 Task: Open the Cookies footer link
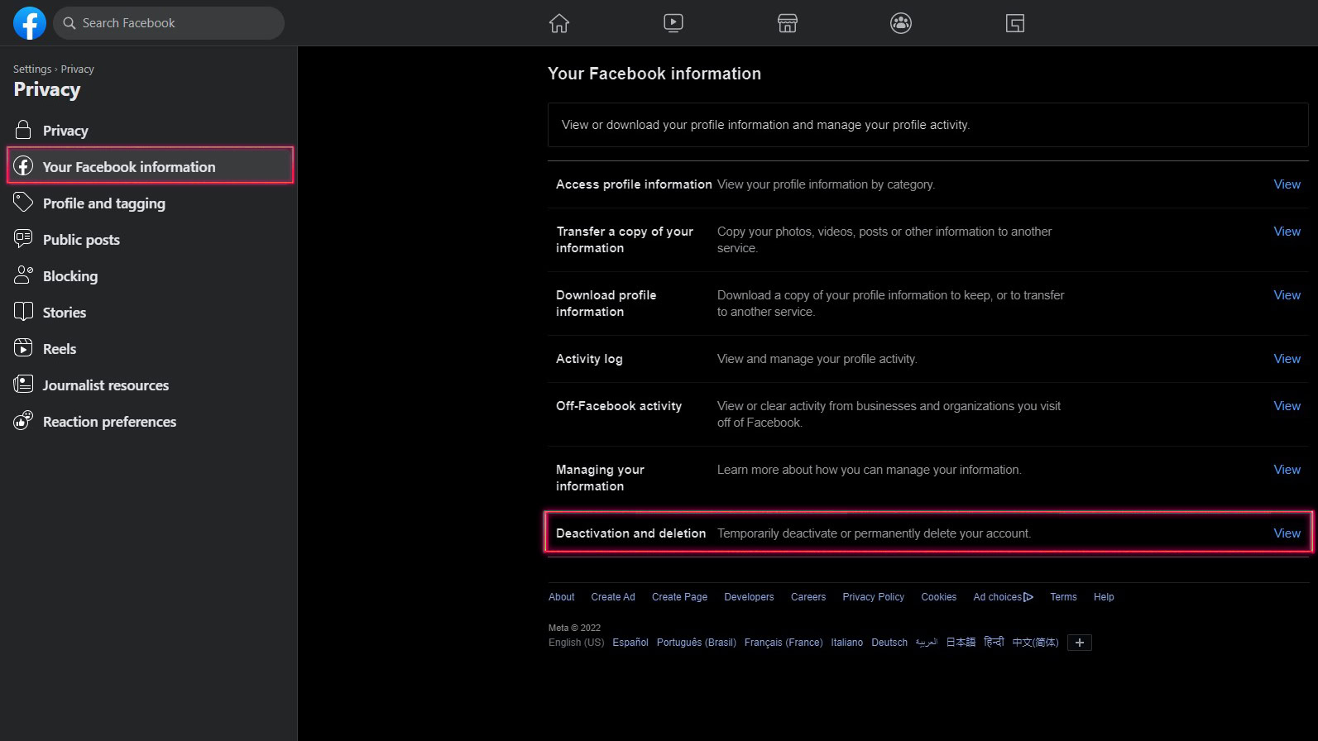pos(938,597)
